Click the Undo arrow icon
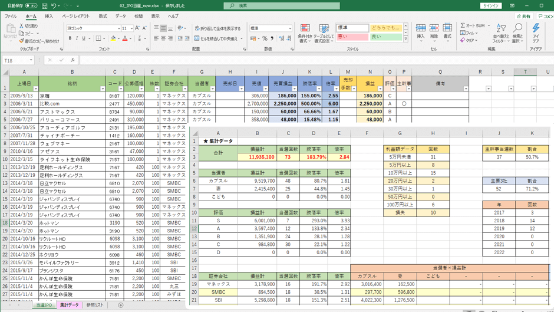Screen dimensions: 554x312 point(54,5)
